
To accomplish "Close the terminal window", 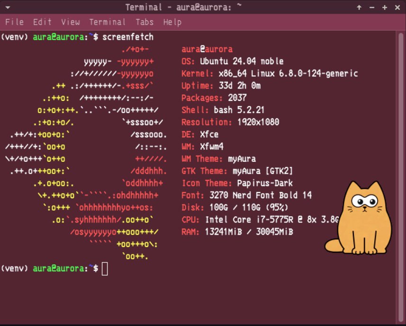I will click(x=397, y=8).
